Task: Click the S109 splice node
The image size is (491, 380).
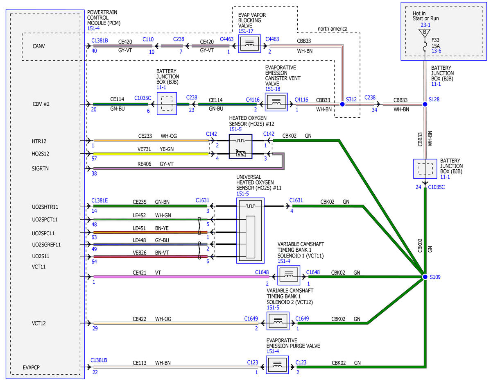Action: point(425,277)
